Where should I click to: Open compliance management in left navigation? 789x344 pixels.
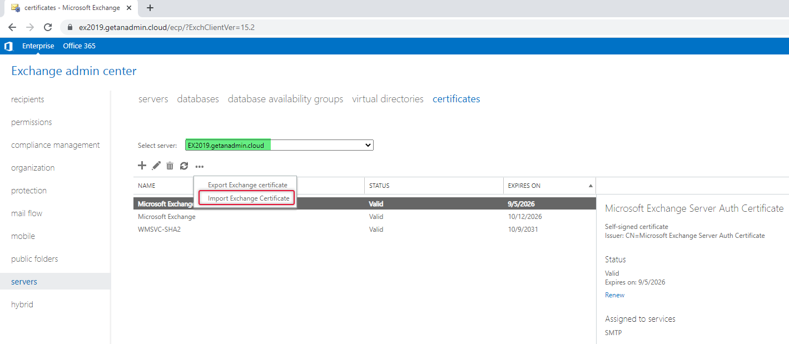click(56, 145)
